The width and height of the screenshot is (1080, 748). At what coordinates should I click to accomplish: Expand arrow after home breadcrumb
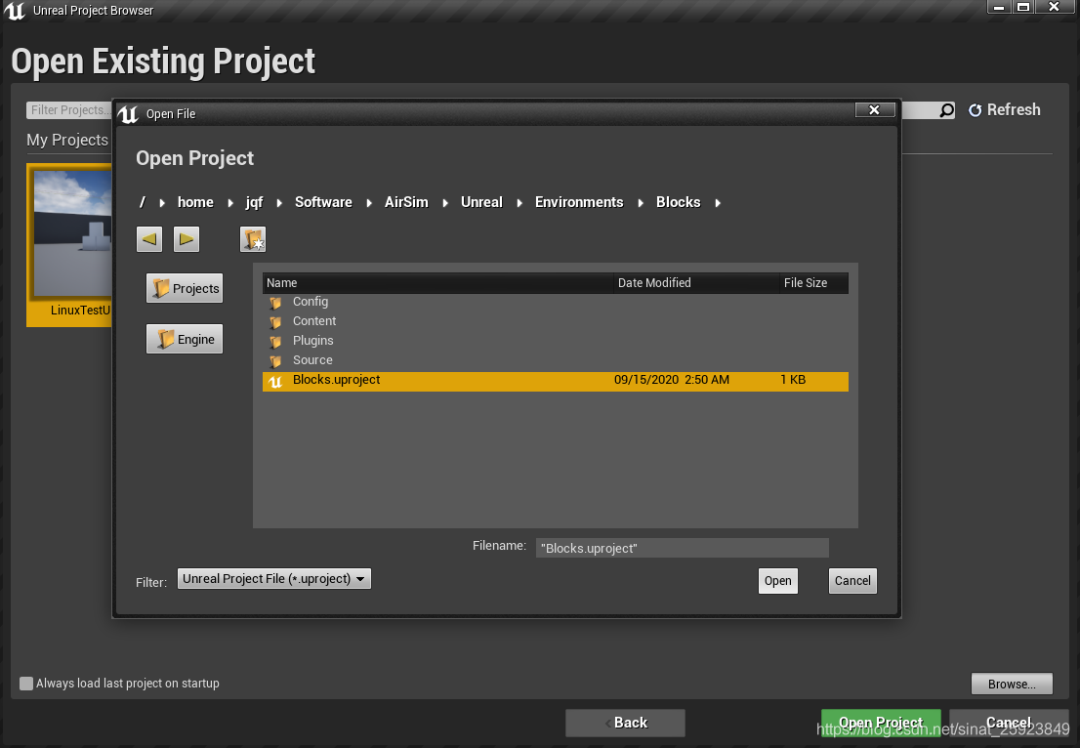pyautogui.click(x=230, y=202)
